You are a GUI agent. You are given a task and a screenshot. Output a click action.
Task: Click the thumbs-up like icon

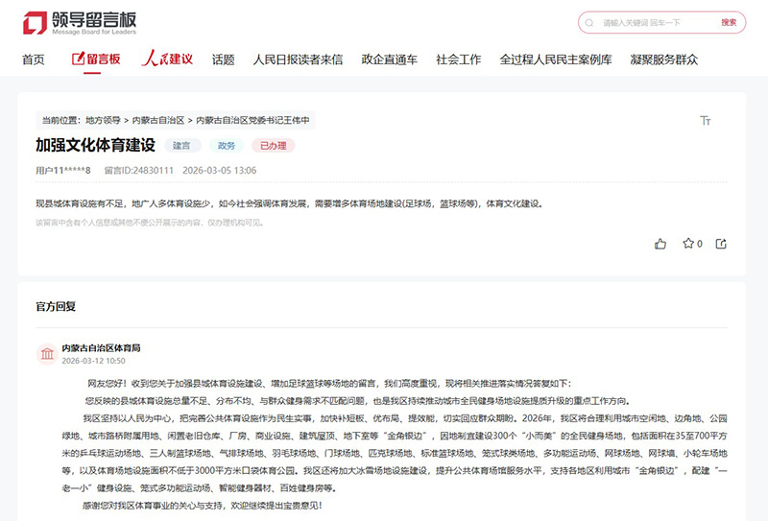[660, 244]
